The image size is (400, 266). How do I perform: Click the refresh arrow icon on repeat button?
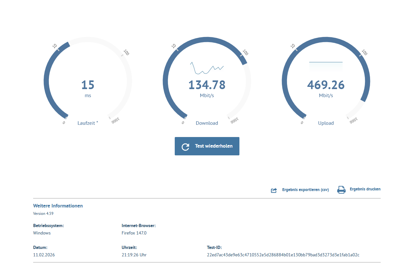tap(185, 147)
